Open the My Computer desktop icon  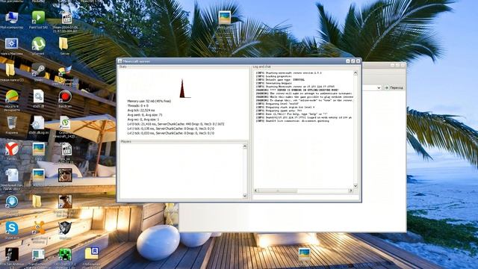[12, 18]
